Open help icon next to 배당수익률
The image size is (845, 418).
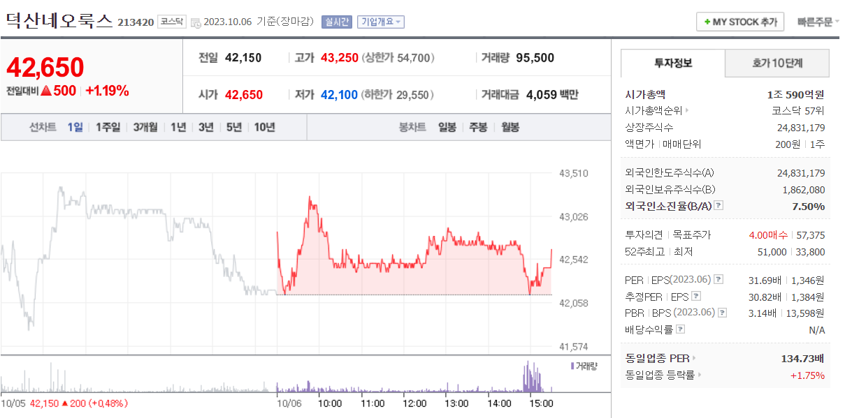coord(681,329)
